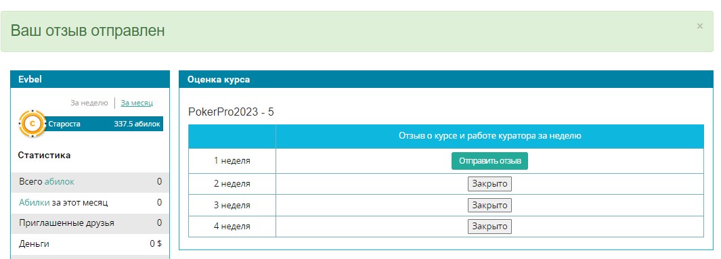Image resolution: width=721 pixels, height=259 pixels.
Task: Open 'Абилки' link in 'за этот месяц' row
Action: tap(34, 202)
